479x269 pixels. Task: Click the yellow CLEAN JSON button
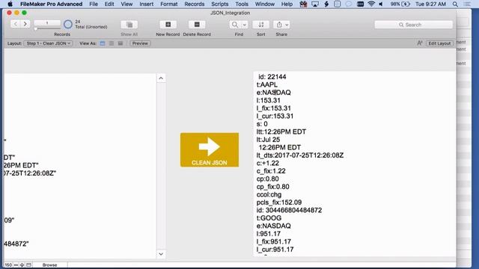click(x=210, y=149)
